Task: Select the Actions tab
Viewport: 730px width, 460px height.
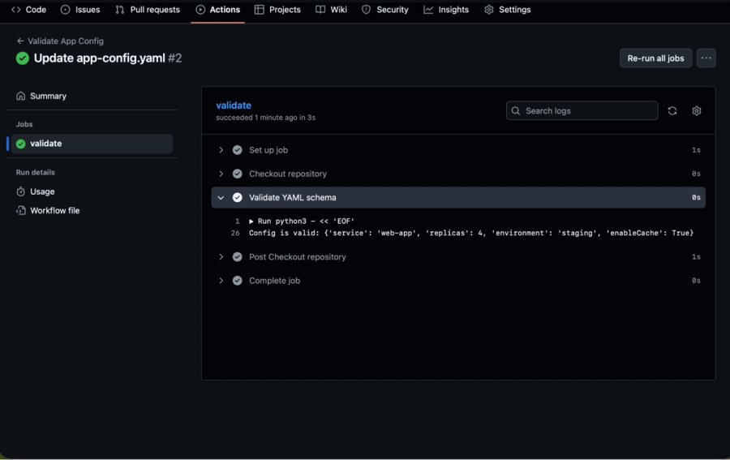Action: [218, 9]
